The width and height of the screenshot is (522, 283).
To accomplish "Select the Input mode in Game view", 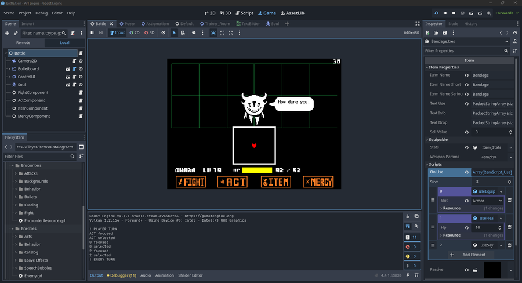I will (x=117, y=32).
